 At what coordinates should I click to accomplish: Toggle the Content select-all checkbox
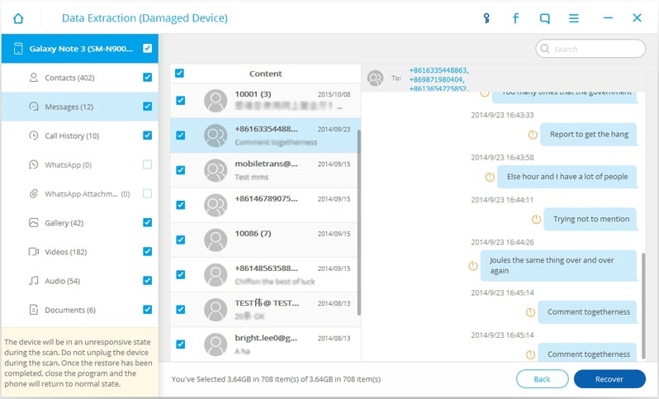click(x=179, y=74)
